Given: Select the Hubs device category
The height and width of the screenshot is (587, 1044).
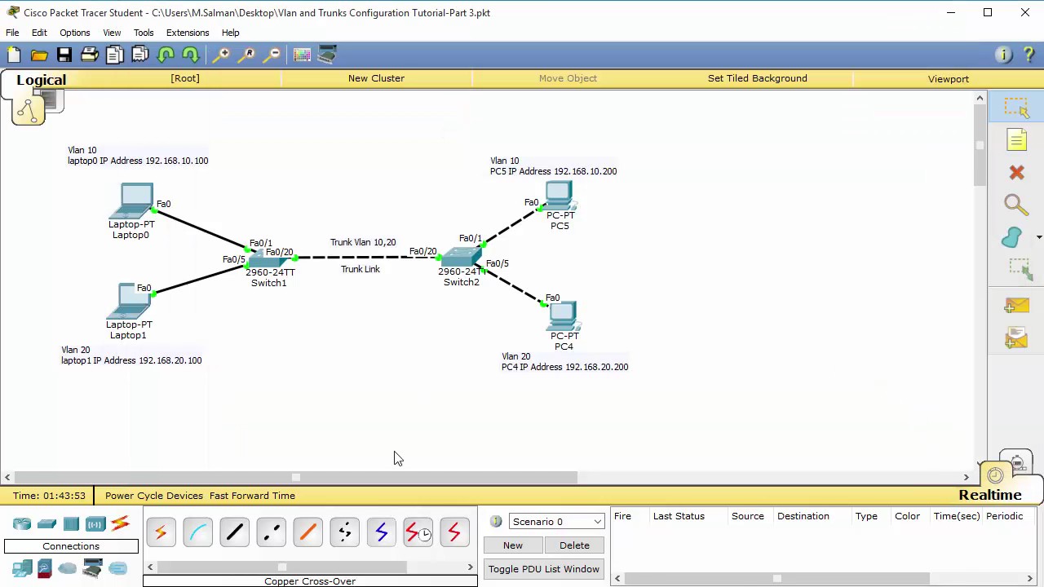Looking at the screenshot, I should 71,523.
